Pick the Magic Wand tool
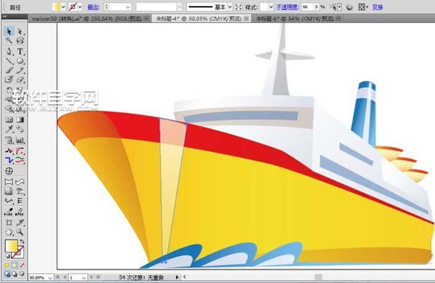 [9, 41]
